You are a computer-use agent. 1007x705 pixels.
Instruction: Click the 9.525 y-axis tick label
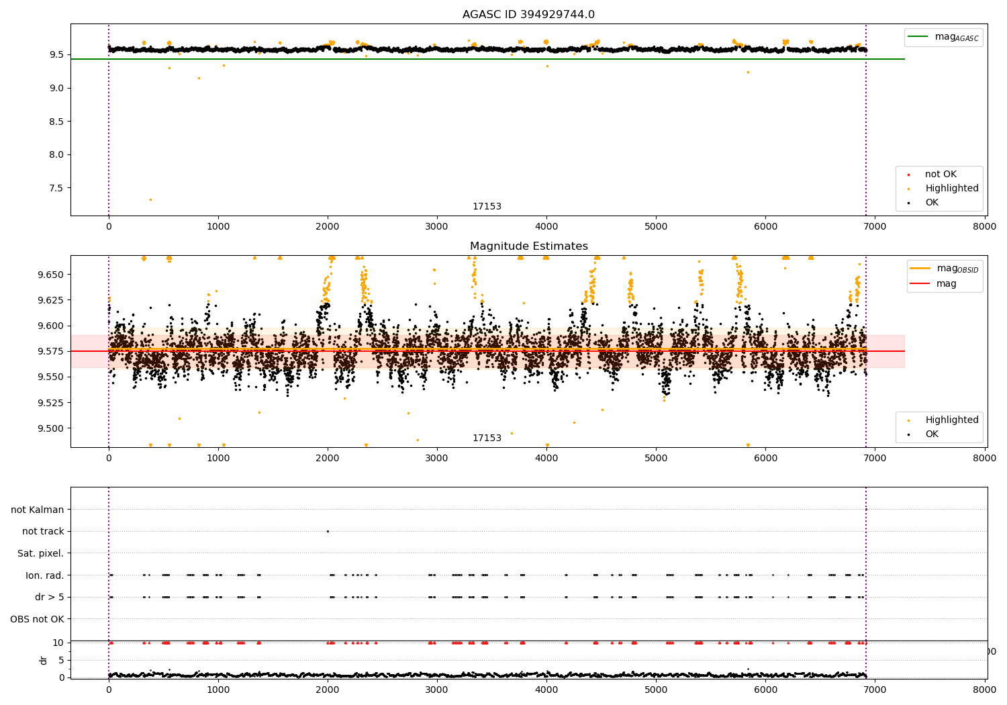pyautogui.click(x=51, y=403)
